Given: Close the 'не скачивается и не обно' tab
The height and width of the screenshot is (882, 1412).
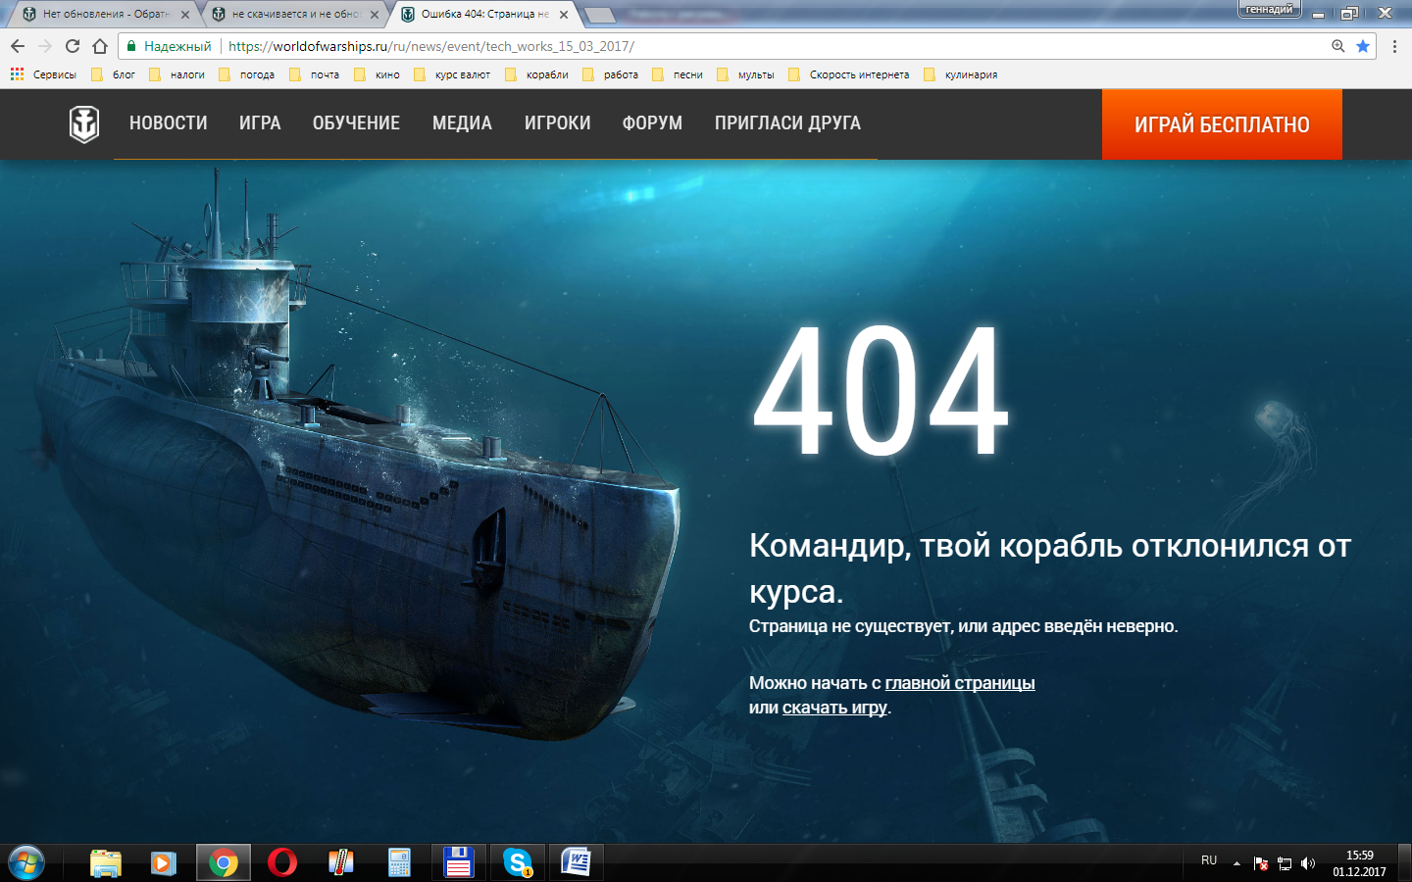Looking at the screenshot, I should pyautogui.click(x=375, y=15).
